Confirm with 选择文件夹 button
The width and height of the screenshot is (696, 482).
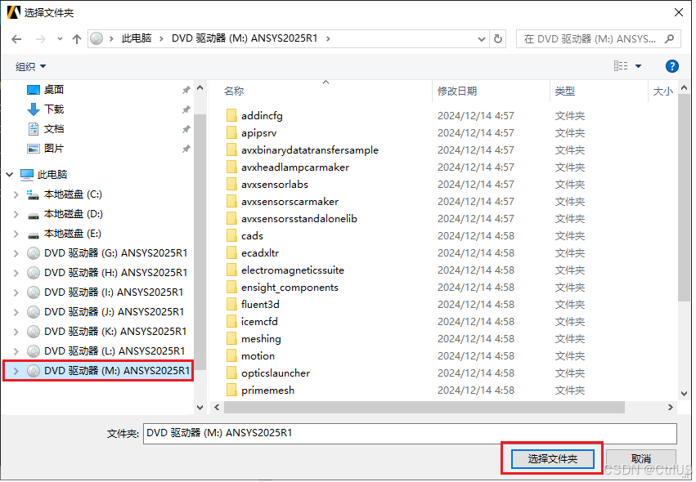click(x=553, y=459)
